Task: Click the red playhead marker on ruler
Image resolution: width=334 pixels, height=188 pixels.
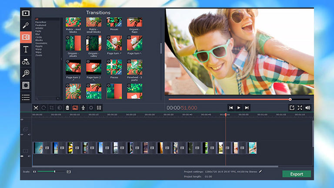Action: 226,115
